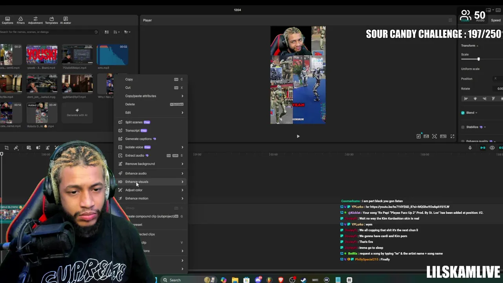Adjust the Scale slider handle

click(478, 59)
